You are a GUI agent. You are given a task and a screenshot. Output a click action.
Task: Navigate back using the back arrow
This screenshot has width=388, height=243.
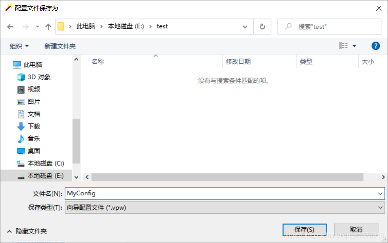[10, 26]
